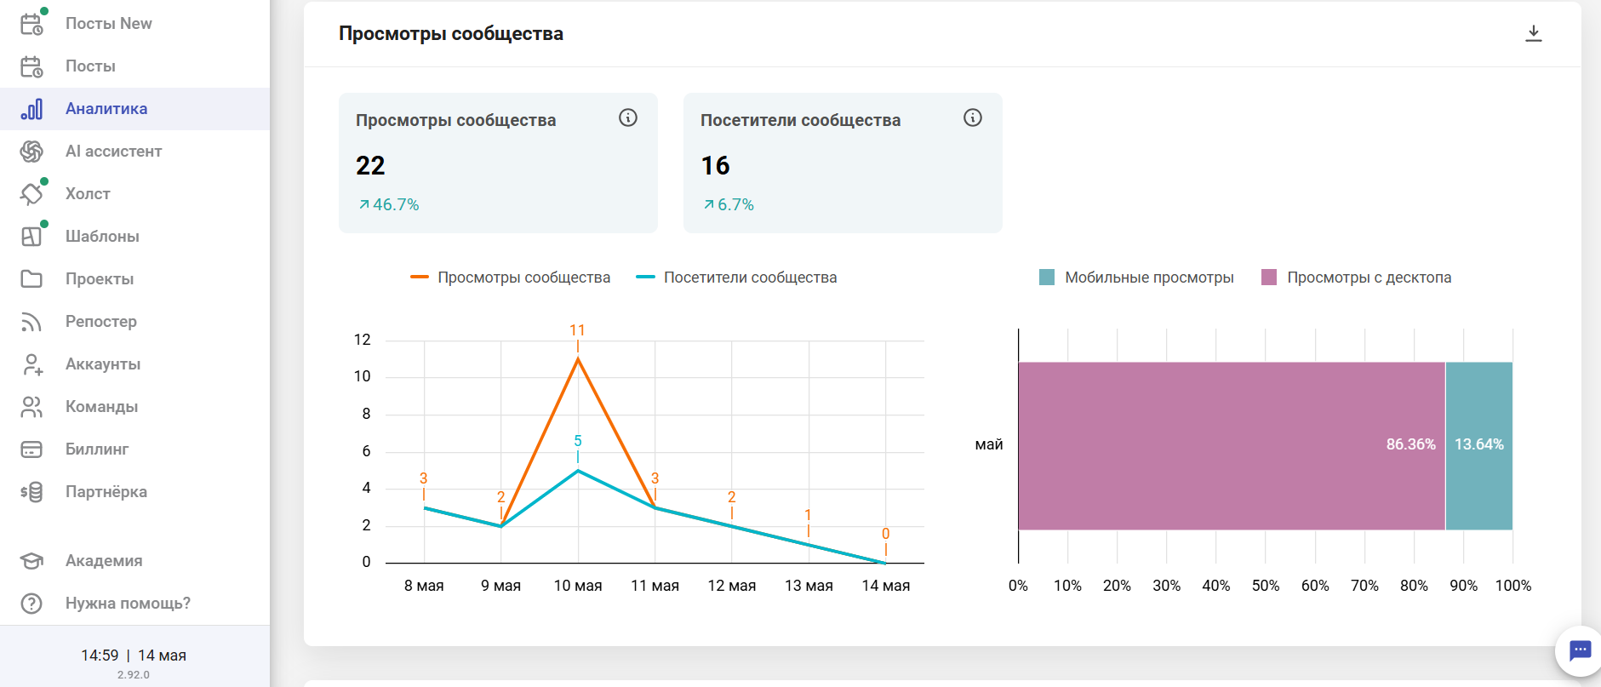Toggle Посетители сообщества line legend
Image resolution: width=1601 pixels, height=687 pixels.
(x=736, y=278)
